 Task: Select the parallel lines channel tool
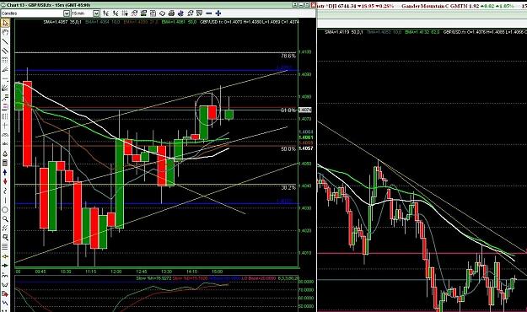5,51
